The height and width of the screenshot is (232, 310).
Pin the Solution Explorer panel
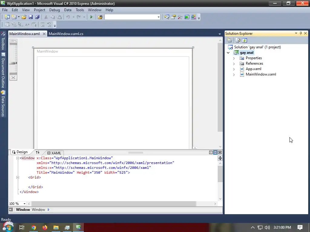click(x=301, y=33)
